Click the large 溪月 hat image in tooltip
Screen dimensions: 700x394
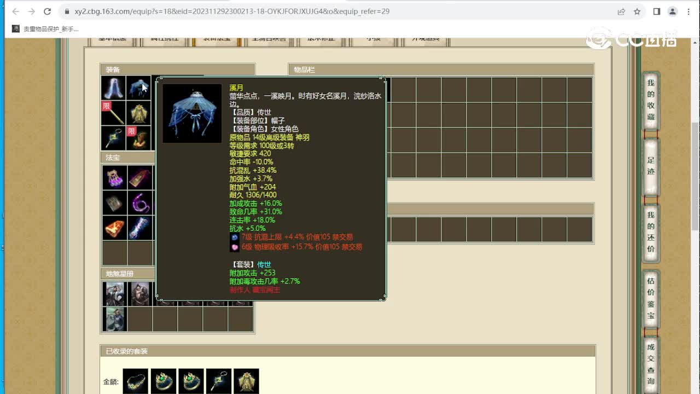pos(192,113)
